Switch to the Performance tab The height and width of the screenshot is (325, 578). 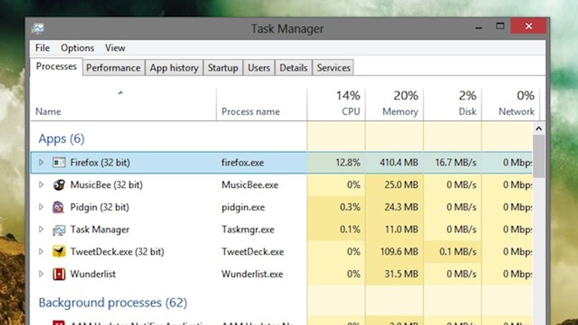(113, 68)
